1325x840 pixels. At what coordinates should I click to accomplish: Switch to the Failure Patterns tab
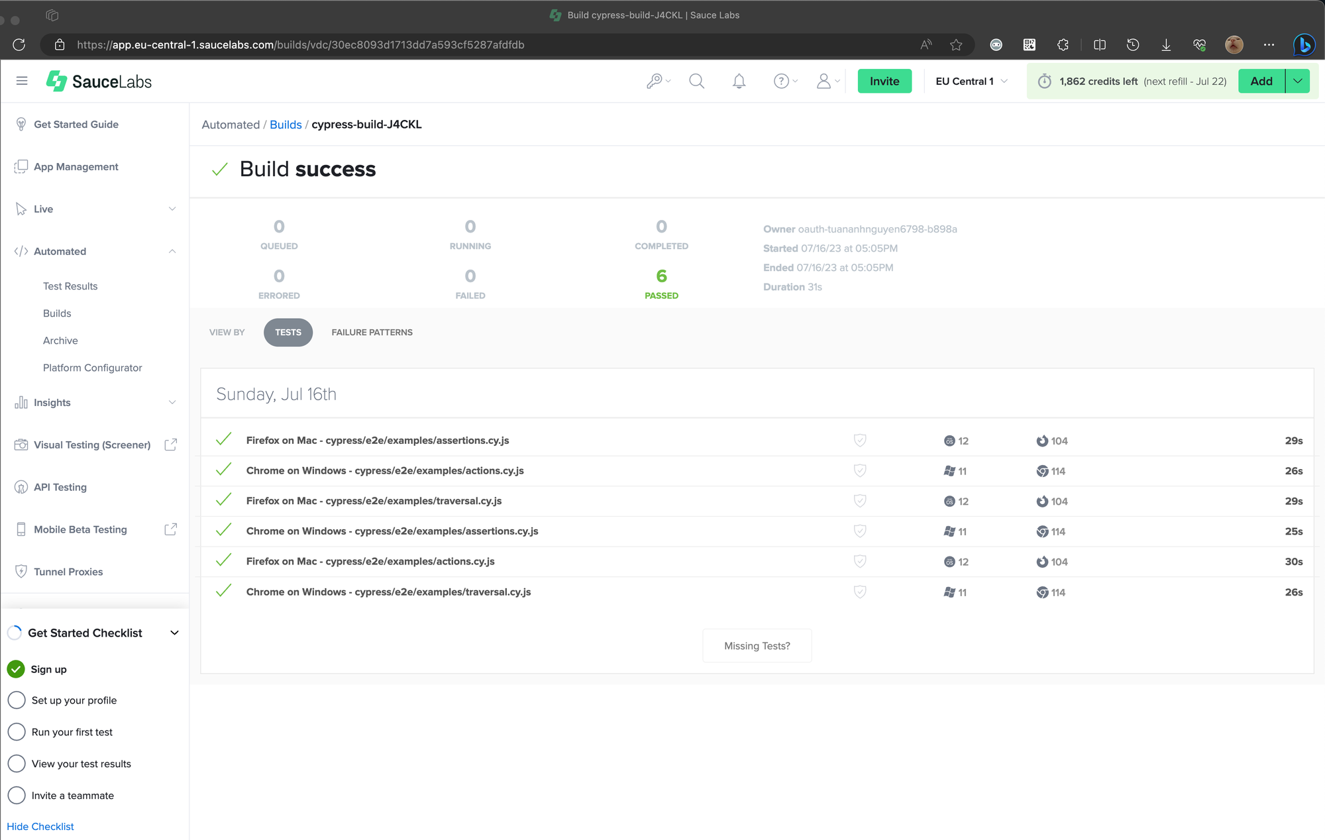tap(372, 332)
